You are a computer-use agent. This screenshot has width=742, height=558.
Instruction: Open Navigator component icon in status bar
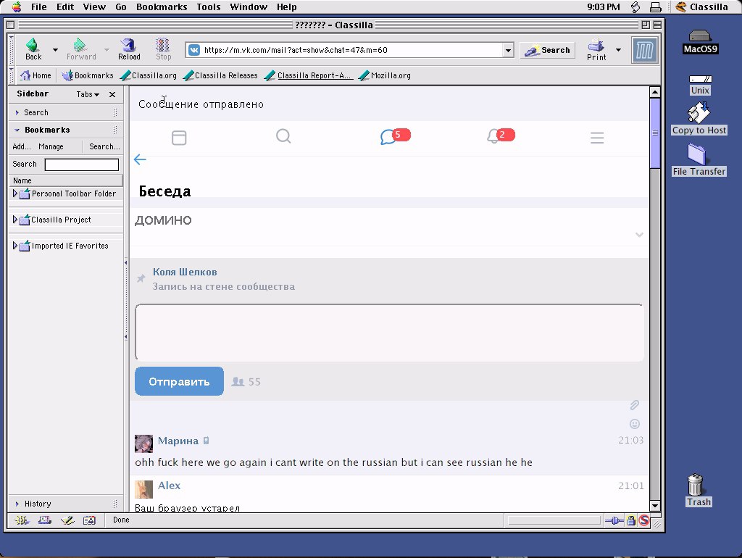[21, 520]
